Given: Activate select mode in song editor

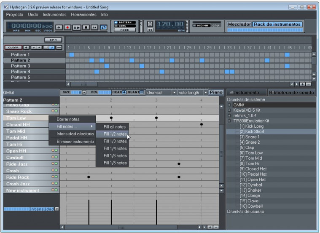Looking at the screenshot, I should (46, 48).
